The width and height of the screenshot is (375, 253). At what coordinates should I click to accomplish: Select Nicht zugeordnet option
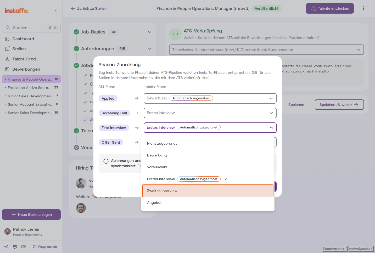click(208, 143)
